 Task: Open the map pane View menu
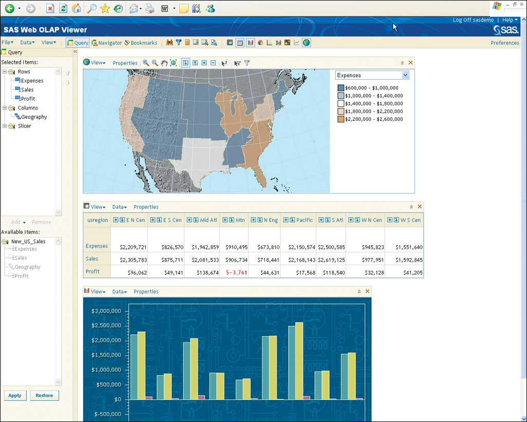(98, 63)
